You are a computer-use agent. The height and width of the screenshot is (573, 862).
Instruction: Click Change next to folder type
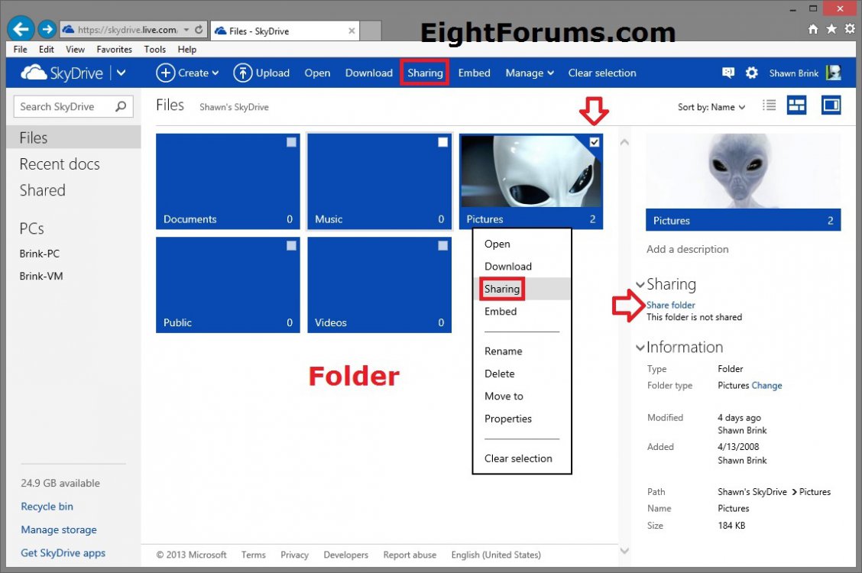766,386
